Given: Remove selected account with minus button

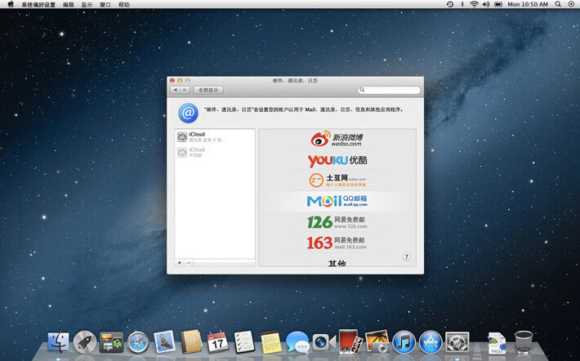Looking at the screenshot, I should click(189, 263).
